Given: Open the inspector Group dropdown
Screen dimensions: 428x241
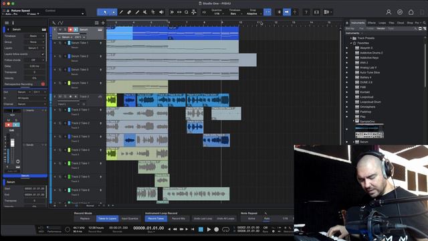Looking at the screenshot, I should coord(34,42).
